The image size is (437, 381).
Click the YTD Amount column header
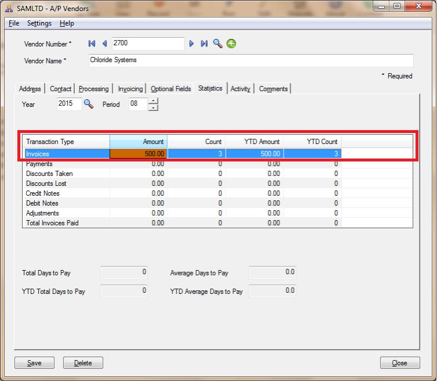click(254, 142)
